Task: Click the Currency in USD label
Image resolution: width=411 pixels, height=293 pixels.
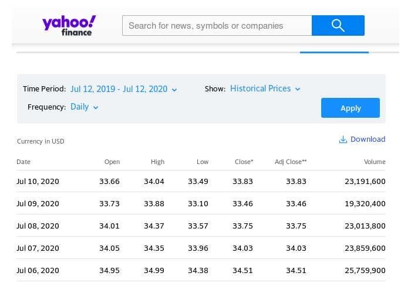Action: tap(41, 141)
